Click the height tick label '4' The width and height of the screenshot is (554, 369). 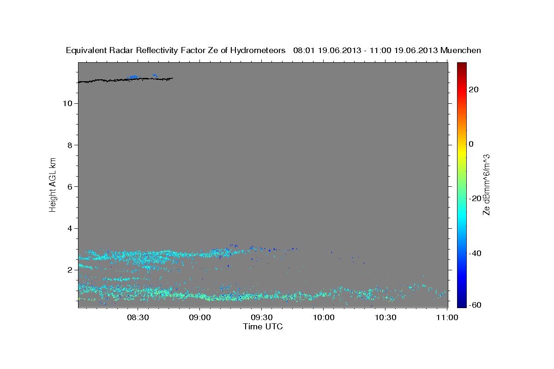[71, 228]
